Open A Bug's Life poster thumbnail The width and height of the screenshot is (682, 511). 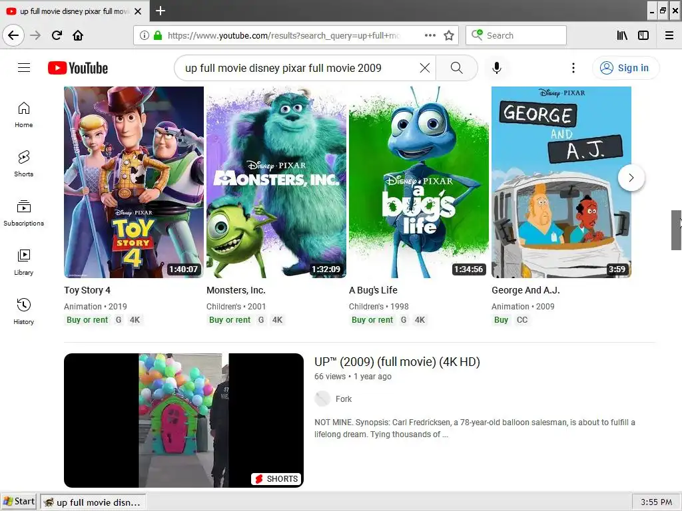pyautogui.click(x=419, y=182)
